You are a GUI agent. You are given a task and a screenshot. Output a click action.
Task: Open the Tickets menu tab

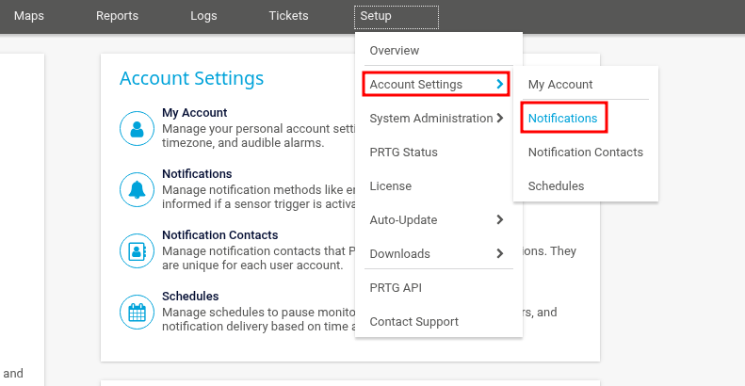pos(288,16)
